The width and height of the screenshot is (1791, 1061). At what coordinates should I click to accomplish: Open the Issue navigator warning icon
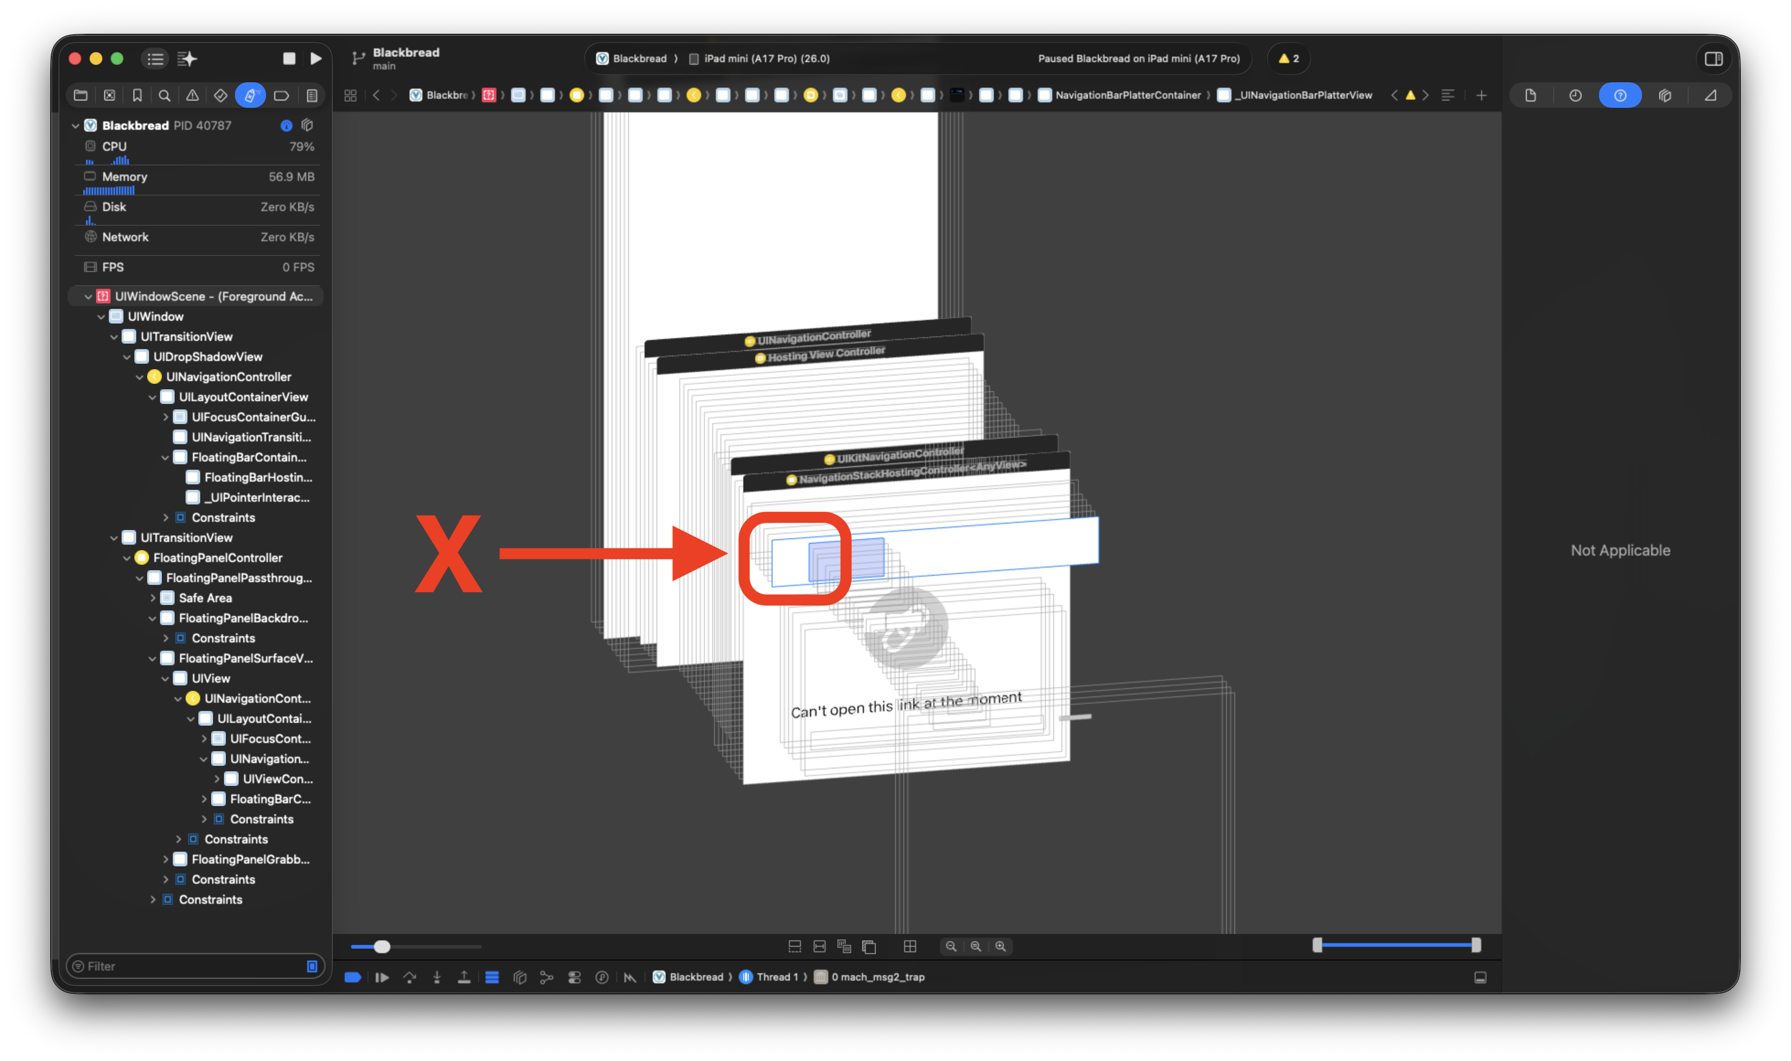point(192,95)
